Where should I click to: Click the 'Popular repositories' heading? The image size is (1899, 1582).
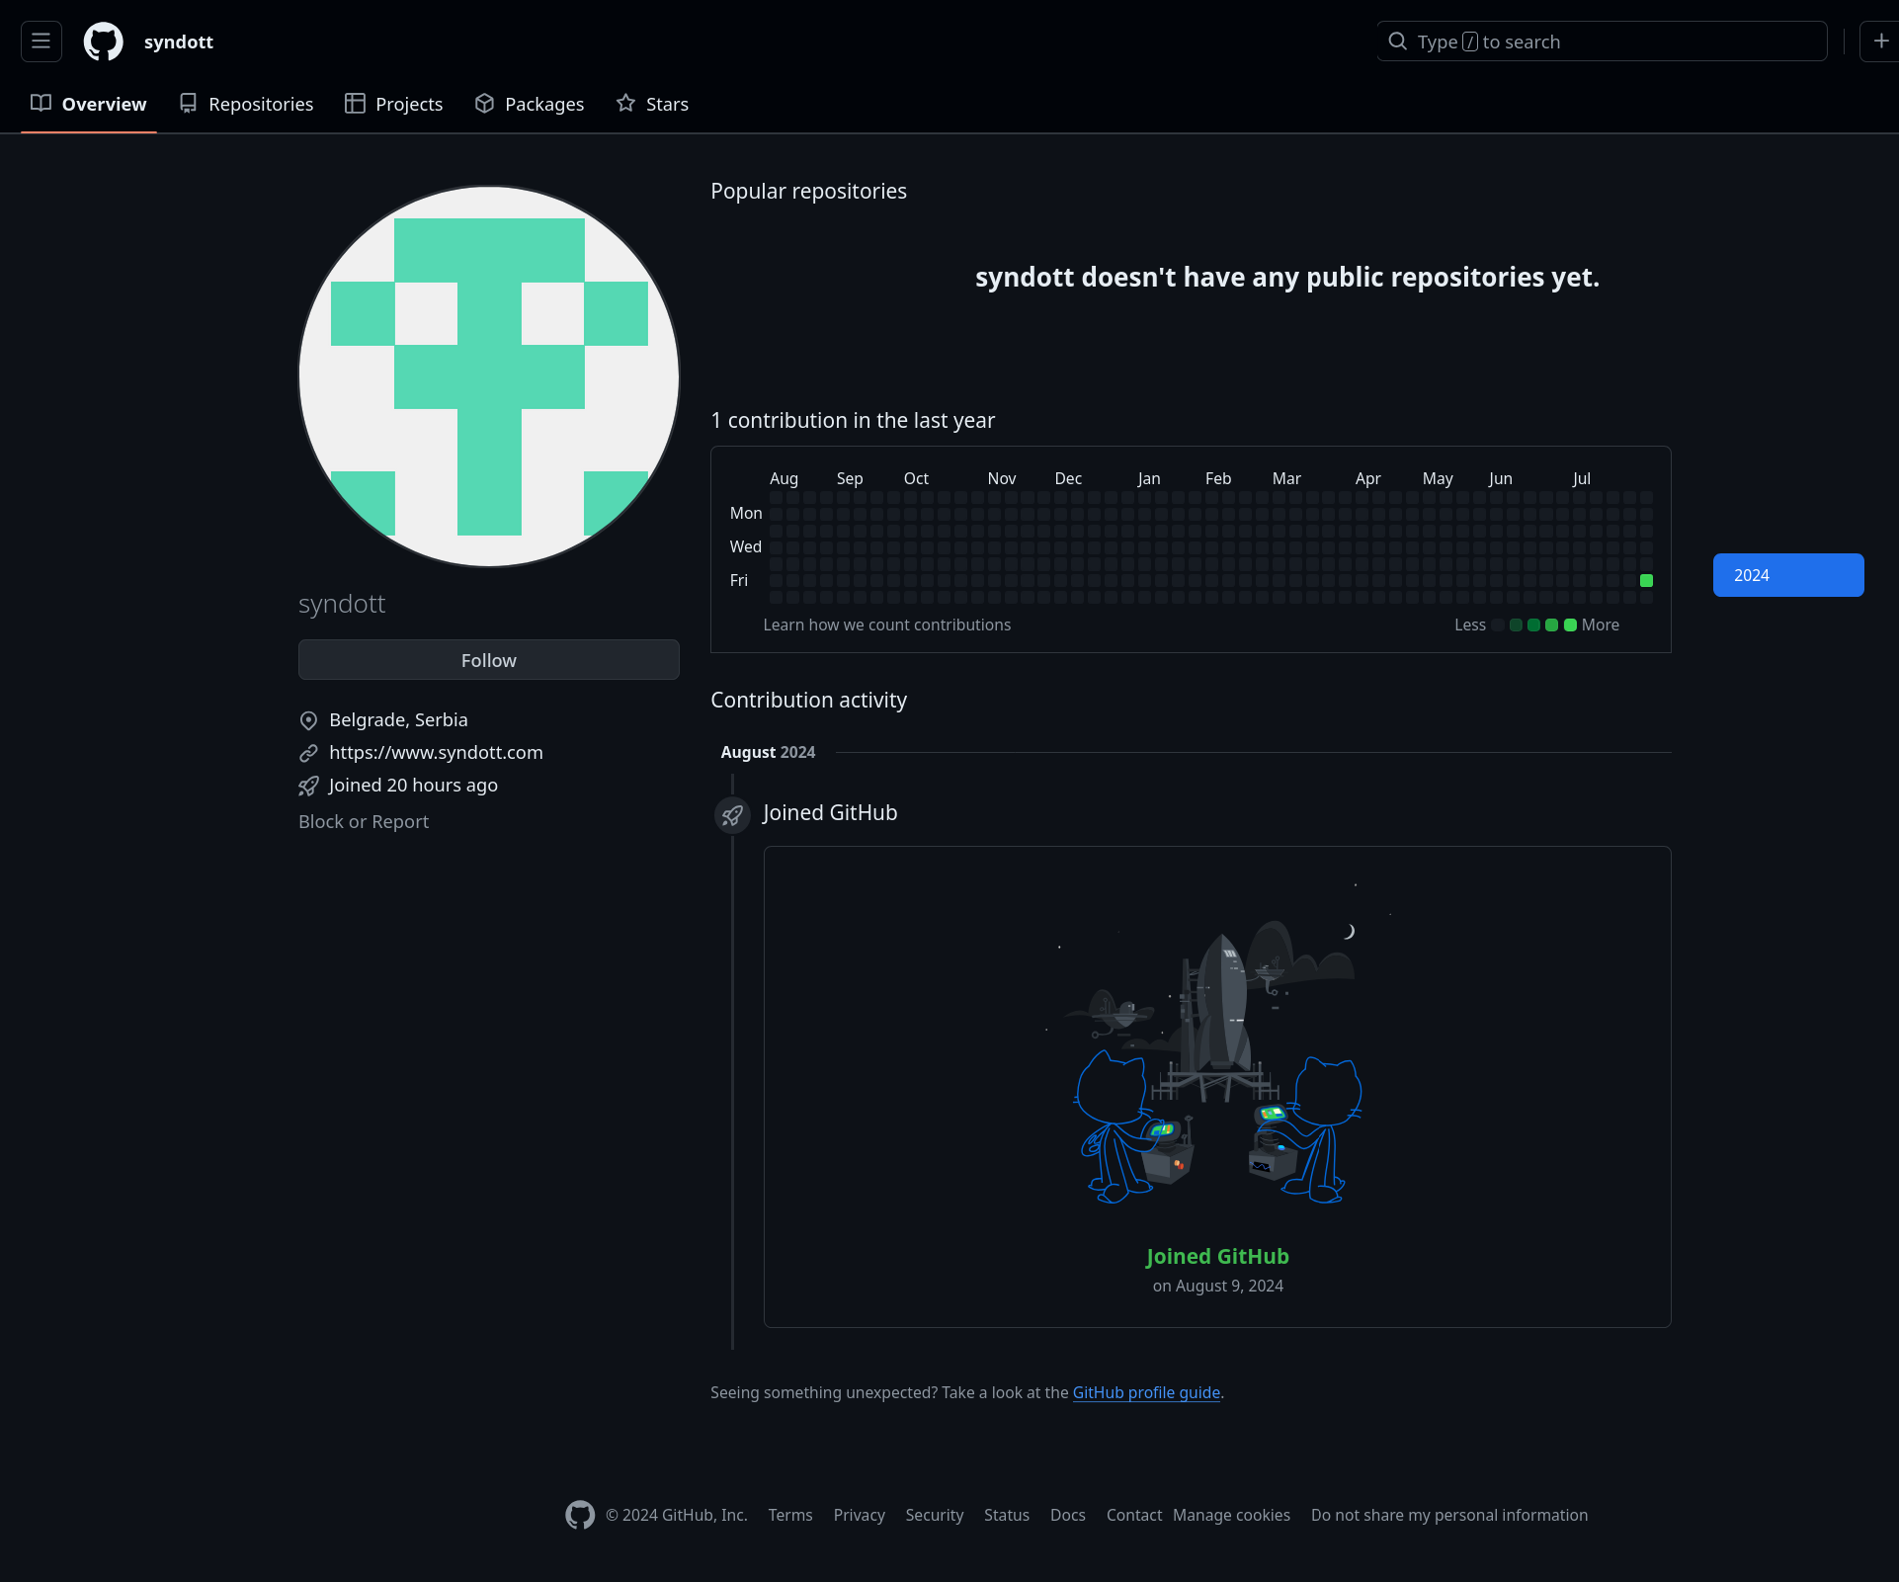click(808, 191)
